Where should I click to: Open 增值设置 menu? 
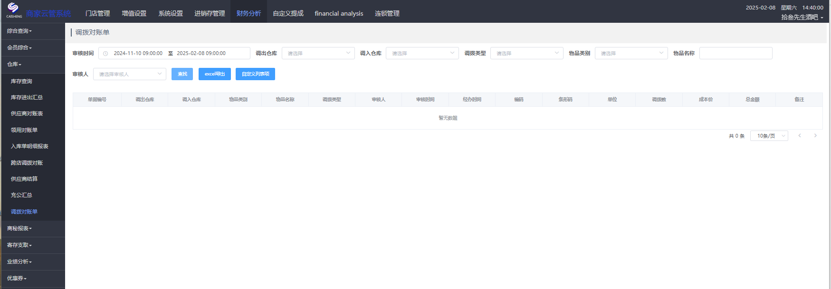[x=134, y=13]
